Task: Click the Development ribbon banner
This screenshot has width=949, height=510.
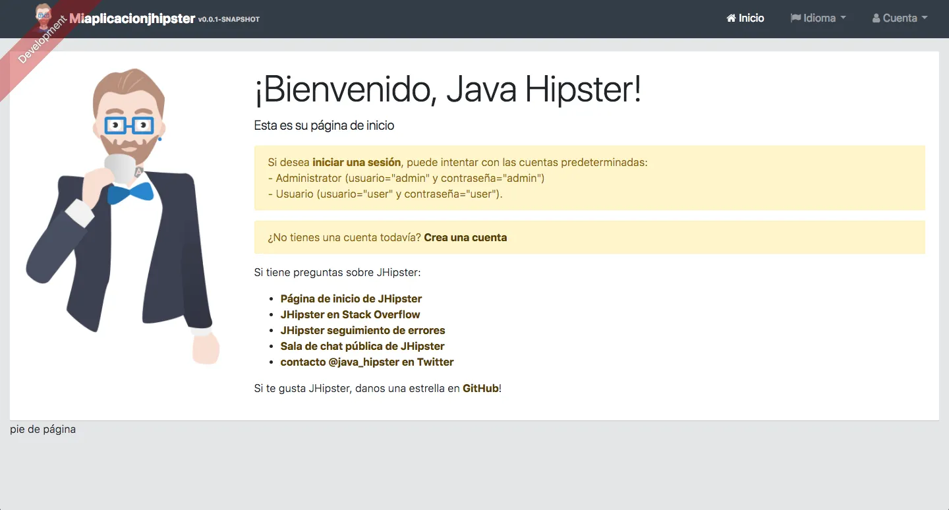Action: coord(42,40)
